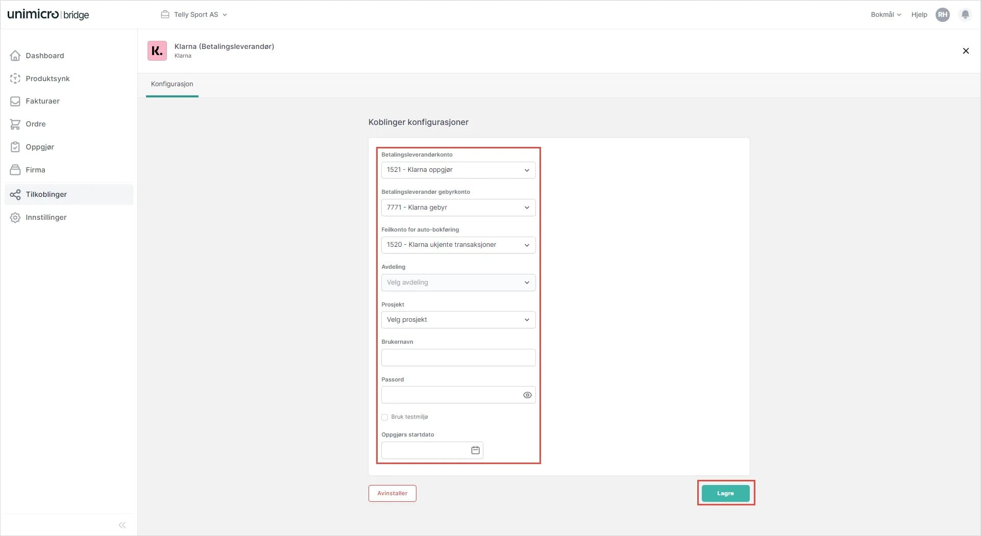Open Ordre in sidebar
This screenshot has width=981, height=536.
point(69,124)
